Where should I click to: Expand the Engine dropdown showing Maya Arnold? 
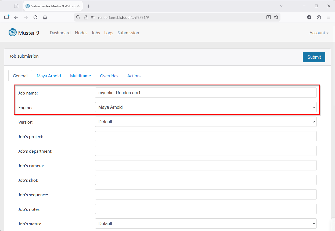click(x=206, y=107)
